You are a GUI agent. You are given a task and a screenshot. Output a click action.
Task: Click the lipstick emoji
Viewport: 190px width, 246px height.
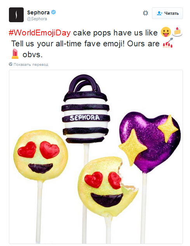pos(15,54)
